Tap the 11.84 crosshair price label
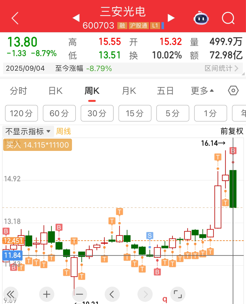Screen dimensions: 246x304 [12, 255]
